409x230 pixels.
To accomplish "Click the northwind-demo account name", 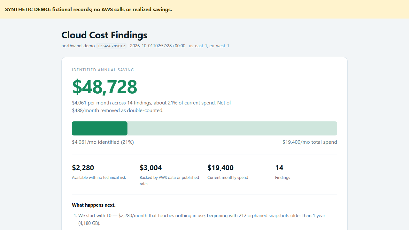I will pyautogui.click(x=78, y=46).
